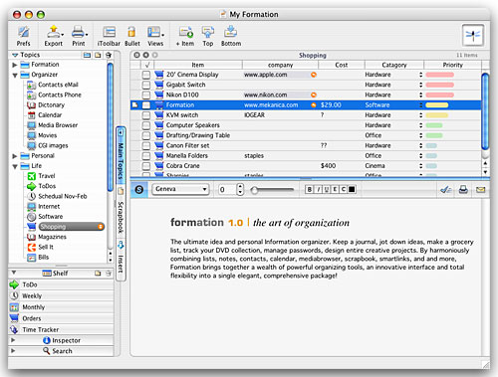Toggle the iToolbar button
The image size is (498, 377).
[x=109, y=36]
